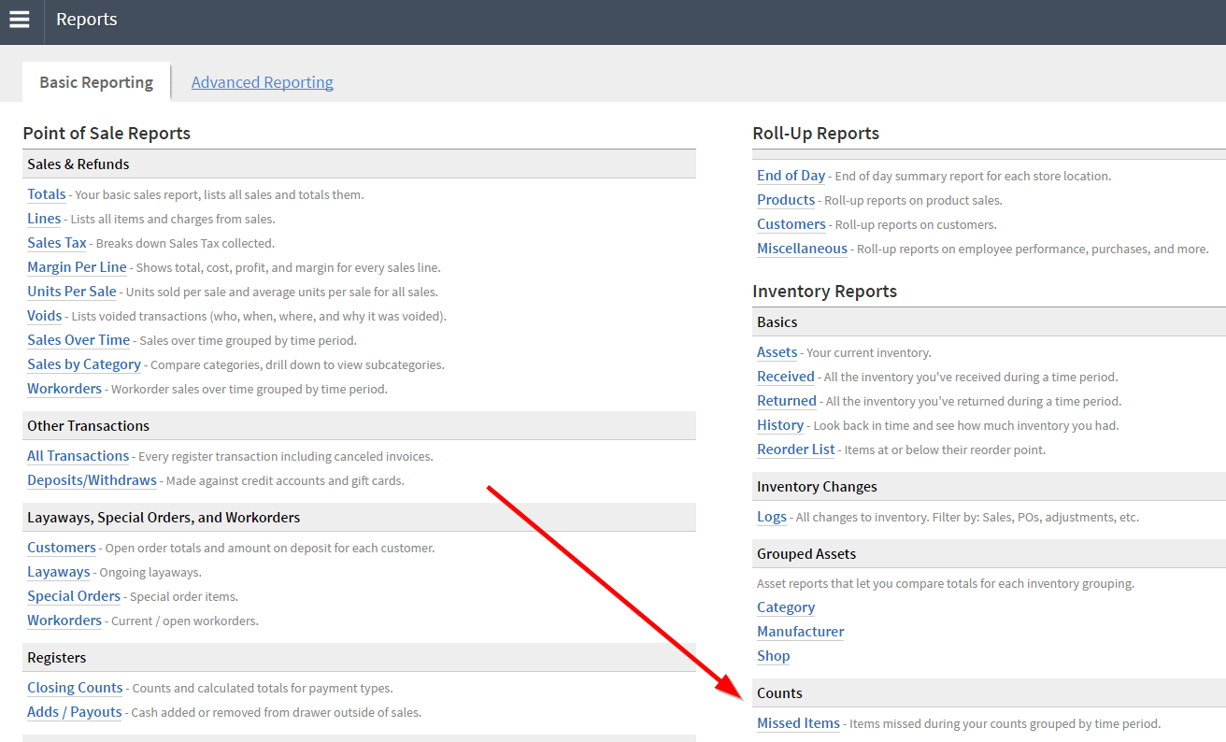Open the Received inventory report
1226x742 pixels.
786,377
